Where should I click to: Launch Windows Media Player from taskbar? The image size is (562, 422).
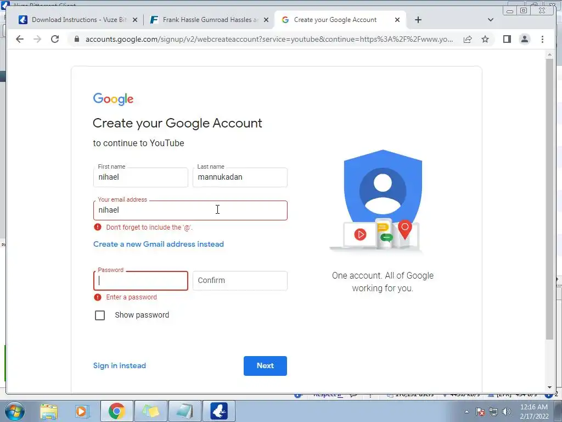(82, 411)
